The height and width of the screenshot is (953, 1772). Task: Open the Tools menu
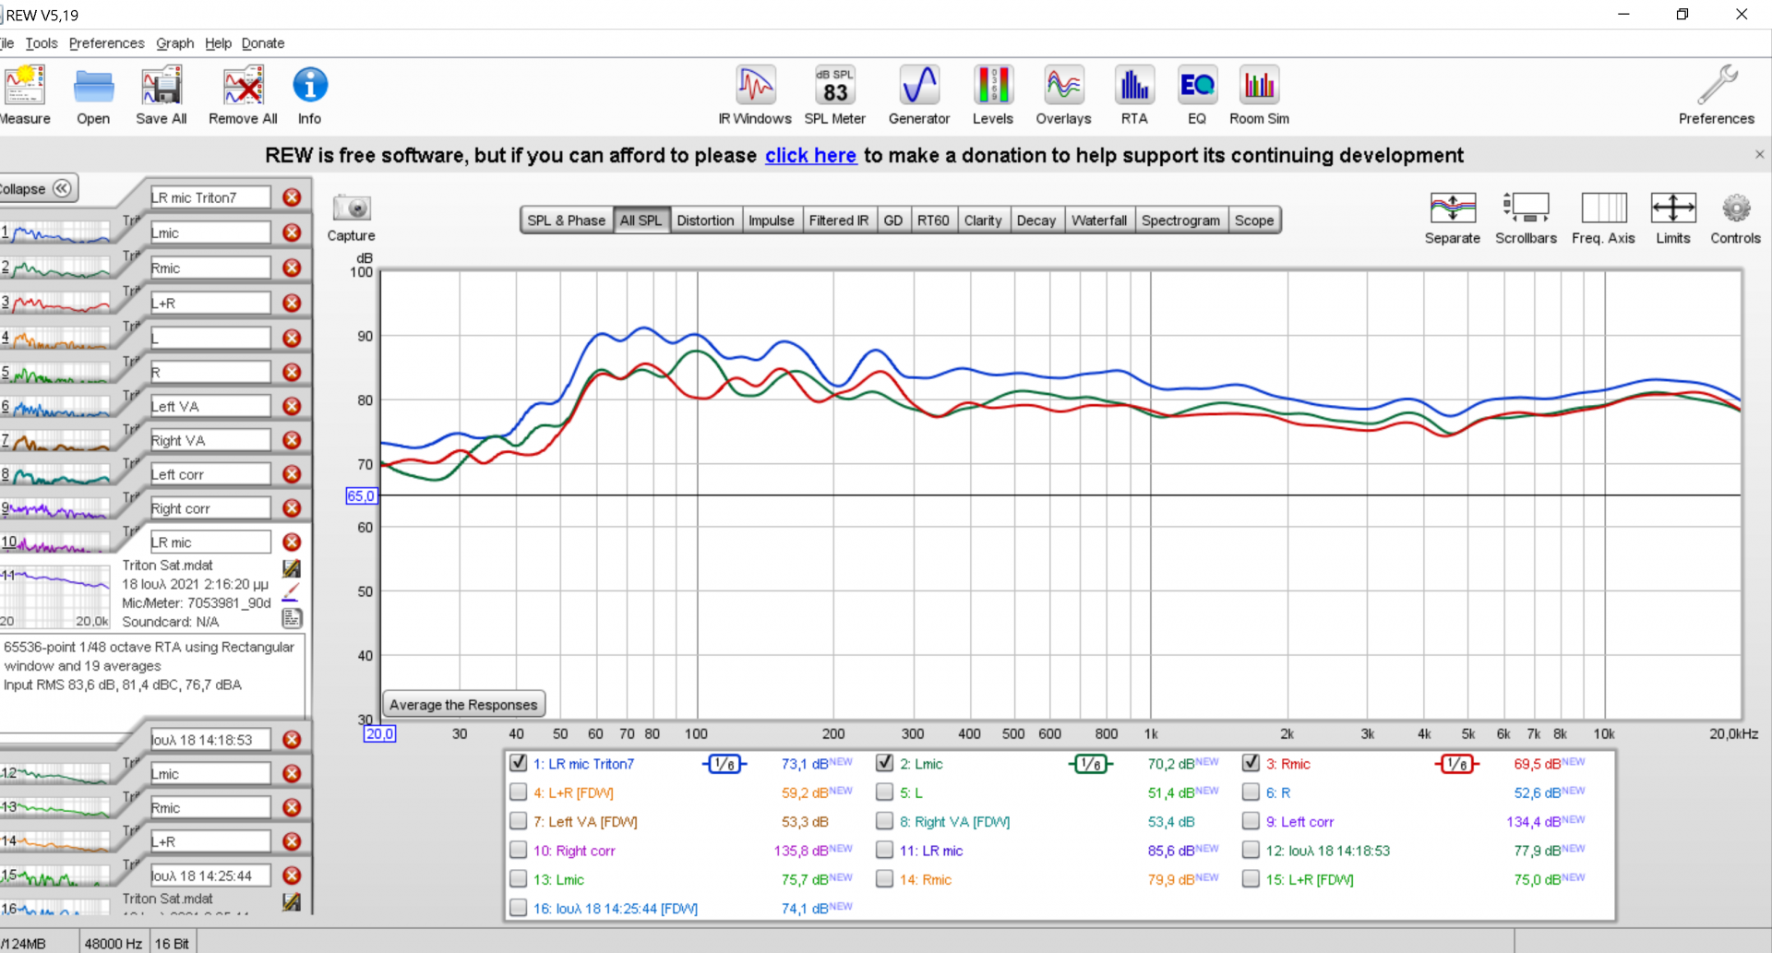point(42,43)
